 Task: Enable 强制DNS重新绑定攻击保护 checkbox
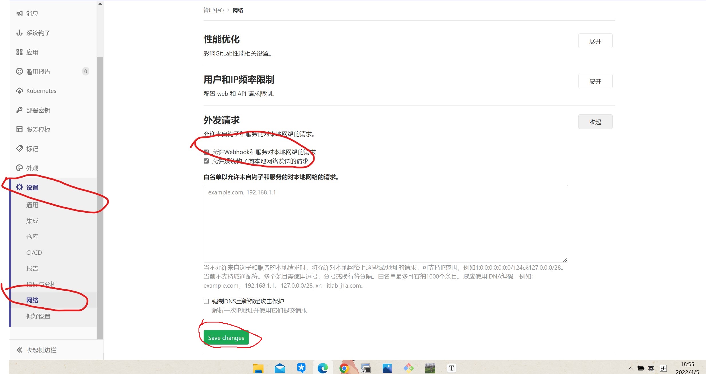coord(206,301)
